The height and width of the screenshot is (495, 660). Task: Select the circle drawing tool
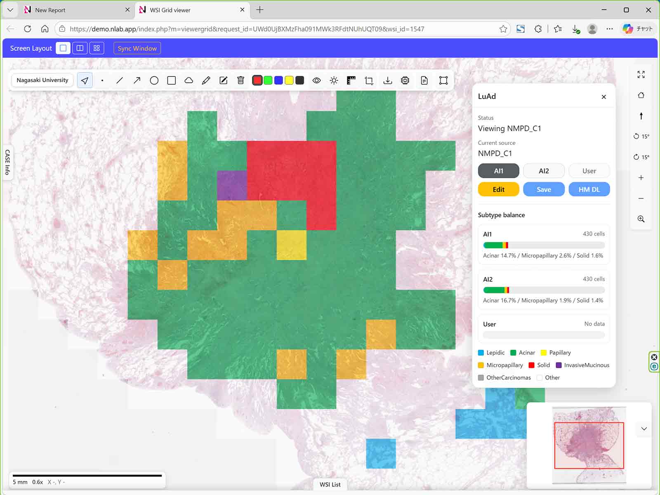click(x=154, y=80)
